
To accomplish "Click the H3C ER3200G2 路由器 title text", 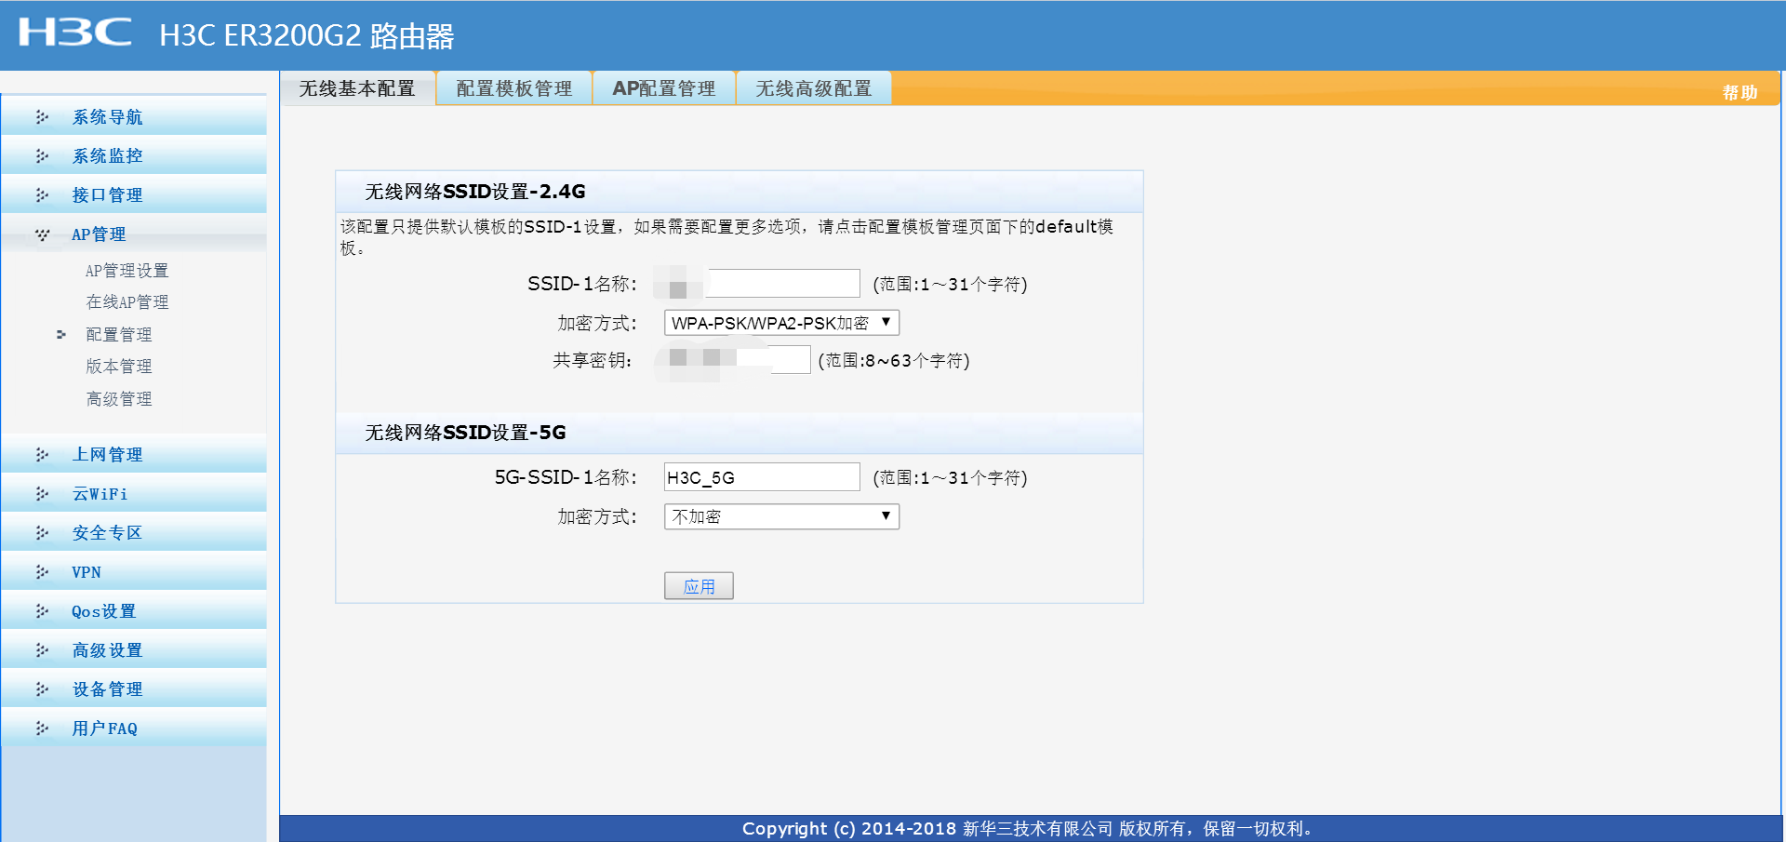I will tap(306, 35).
